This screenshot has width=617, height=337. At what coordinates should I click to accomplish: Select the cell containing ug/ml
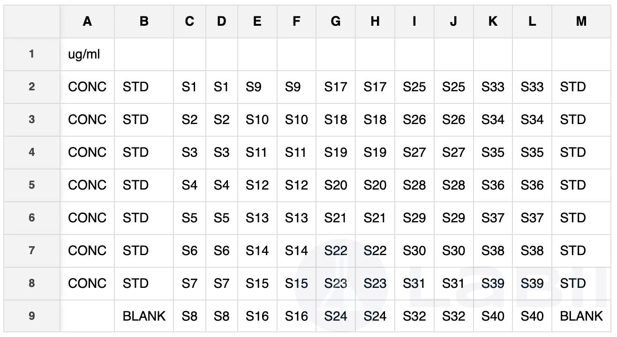click(x=87, y=54)
